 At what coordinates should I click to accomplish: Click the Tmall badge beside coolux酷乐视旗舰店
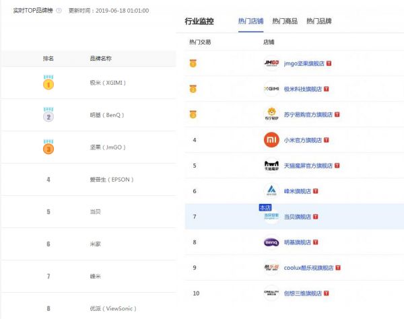point(338,268)
